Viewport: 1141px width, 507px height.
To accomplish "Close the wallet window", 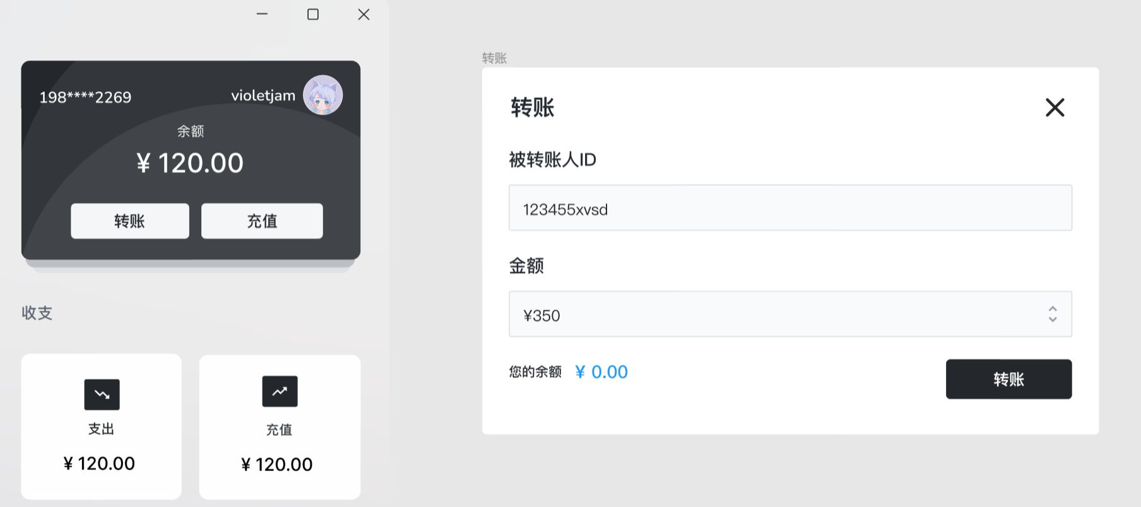I will point(364,14).
